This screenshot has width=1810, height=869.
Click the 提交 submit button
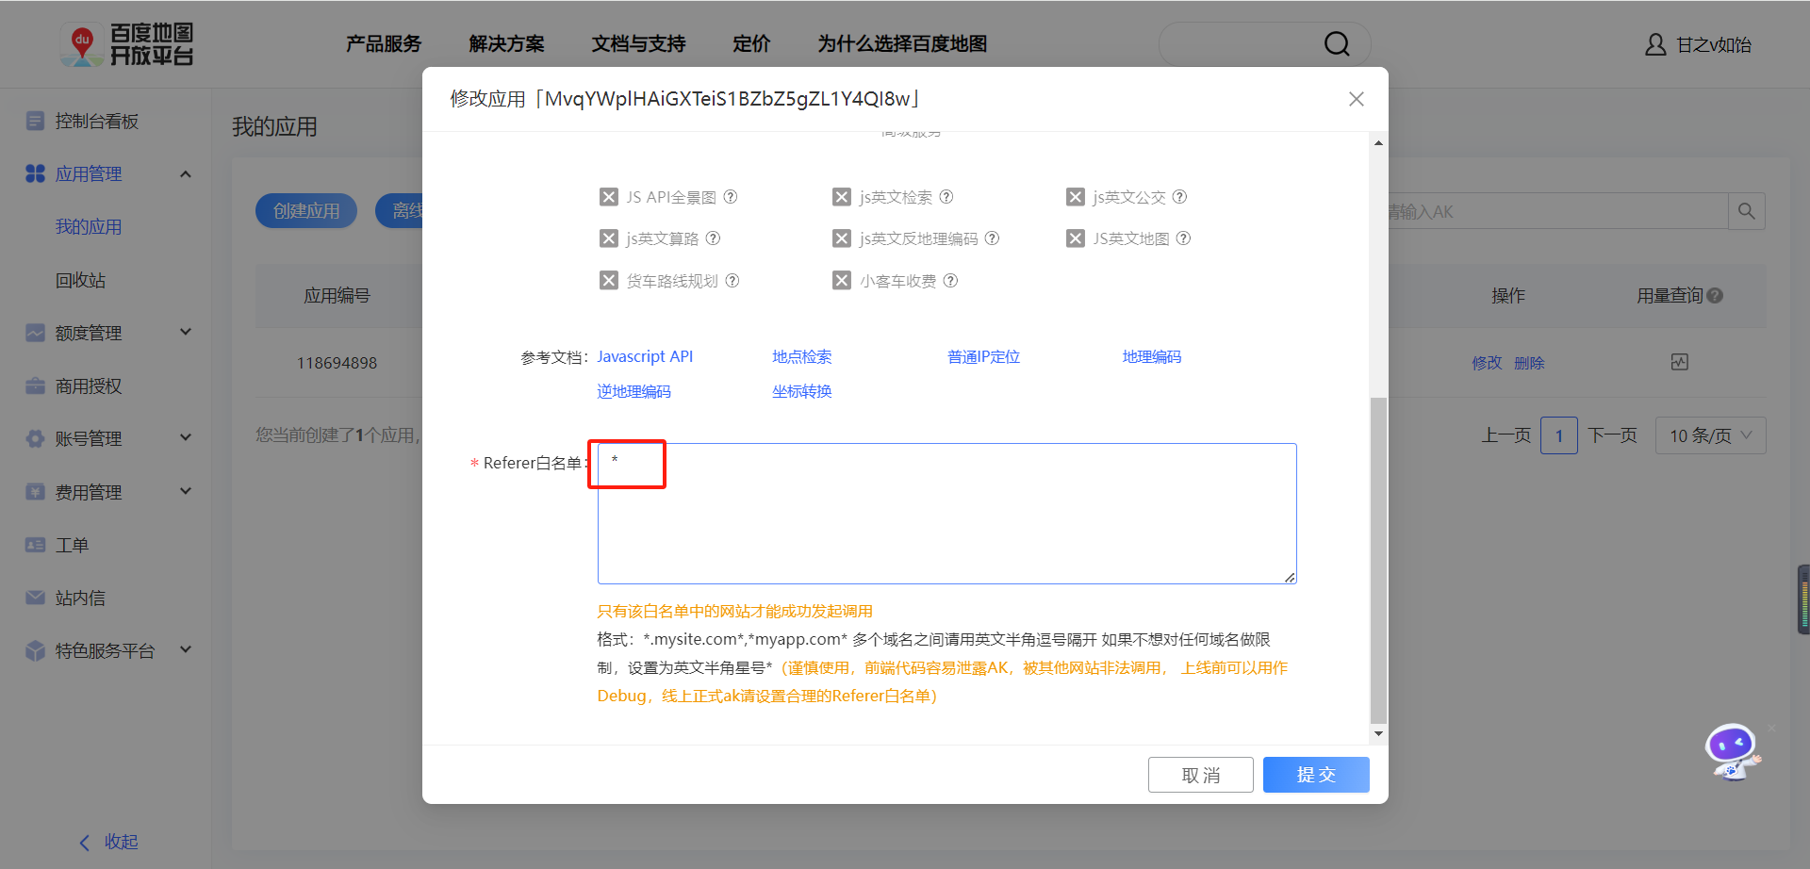1316,774
